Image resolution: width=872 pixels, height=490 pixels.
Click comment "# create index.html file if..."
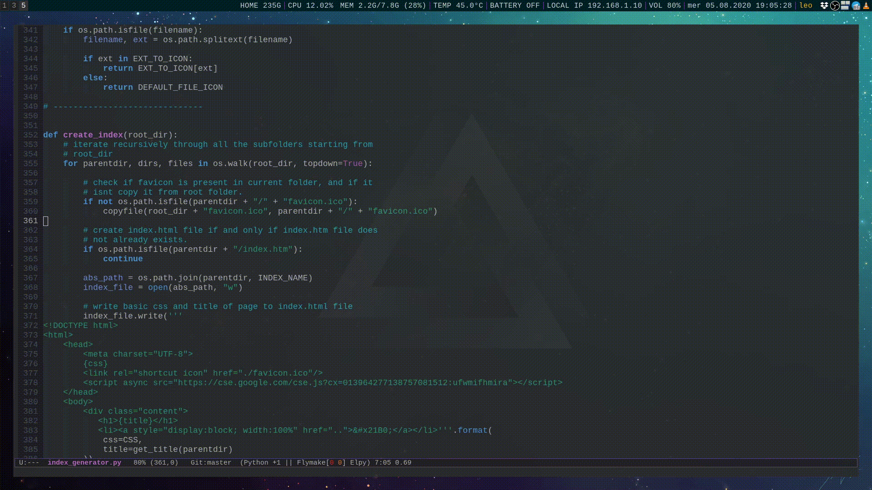pos(230,230)
